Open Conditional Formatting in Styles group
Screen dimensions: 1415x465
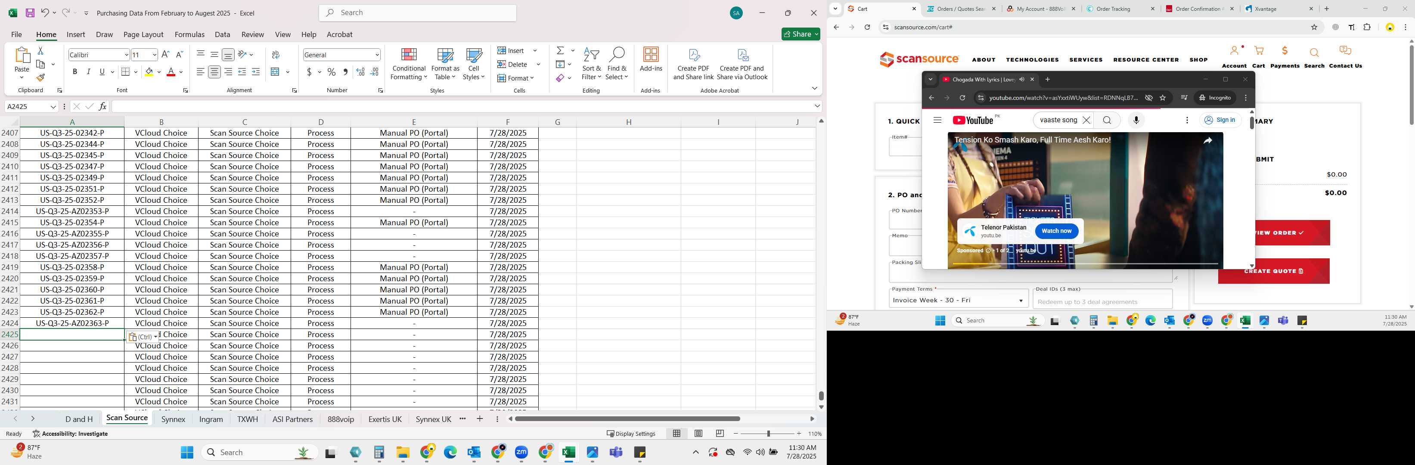(409, 64)
